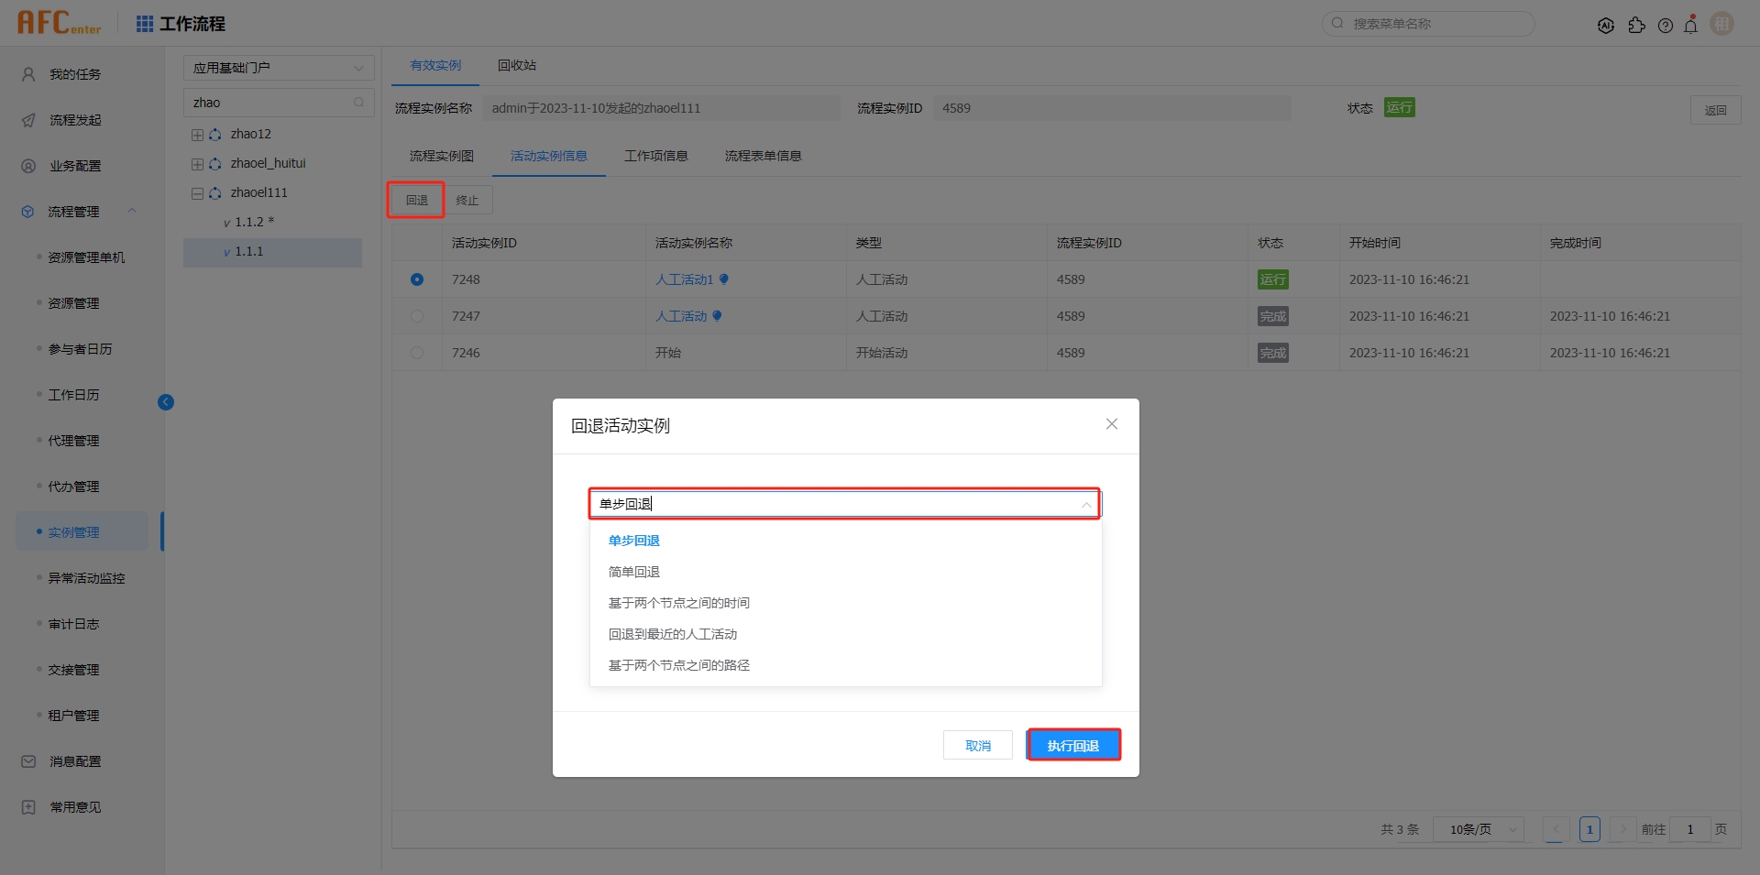
Task: Click the 执行回退 confirm button
Action: (x=1072, y=745)
